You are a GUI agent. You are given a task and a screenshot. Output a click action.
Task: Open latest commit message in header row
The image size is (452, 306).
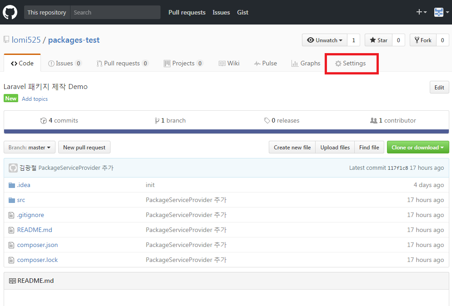76,168
